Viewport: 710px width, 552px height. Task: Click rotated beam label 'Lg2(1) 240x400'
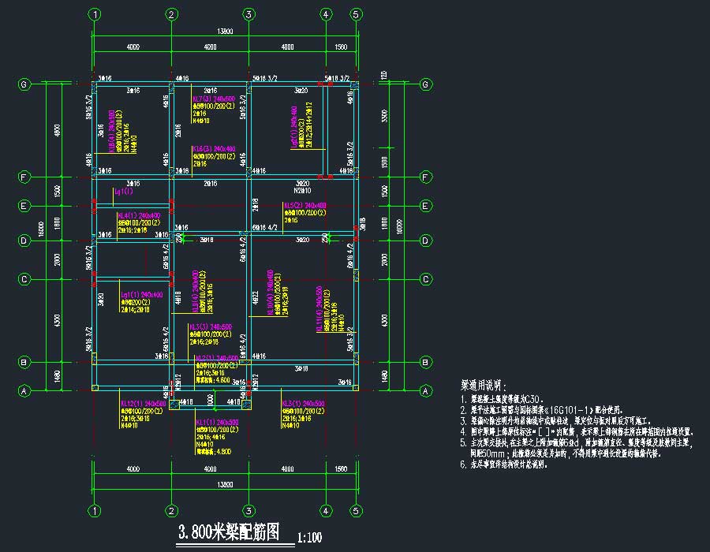(x=294, y=127)
